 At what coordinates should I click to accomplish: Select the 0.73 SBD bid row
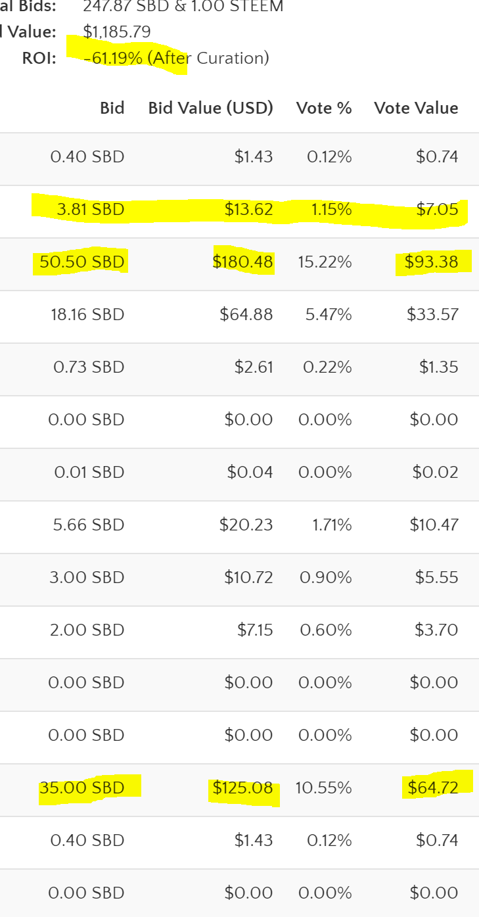tap(239, 367)
